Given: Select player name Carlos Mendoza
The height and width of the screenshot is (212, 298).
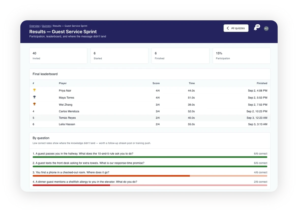Looking at the screenshot, I should point(69,111).
